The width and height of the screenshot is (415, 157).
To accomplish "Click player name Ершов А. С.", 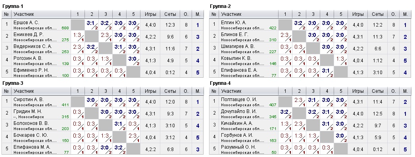I will coord(26,23).
